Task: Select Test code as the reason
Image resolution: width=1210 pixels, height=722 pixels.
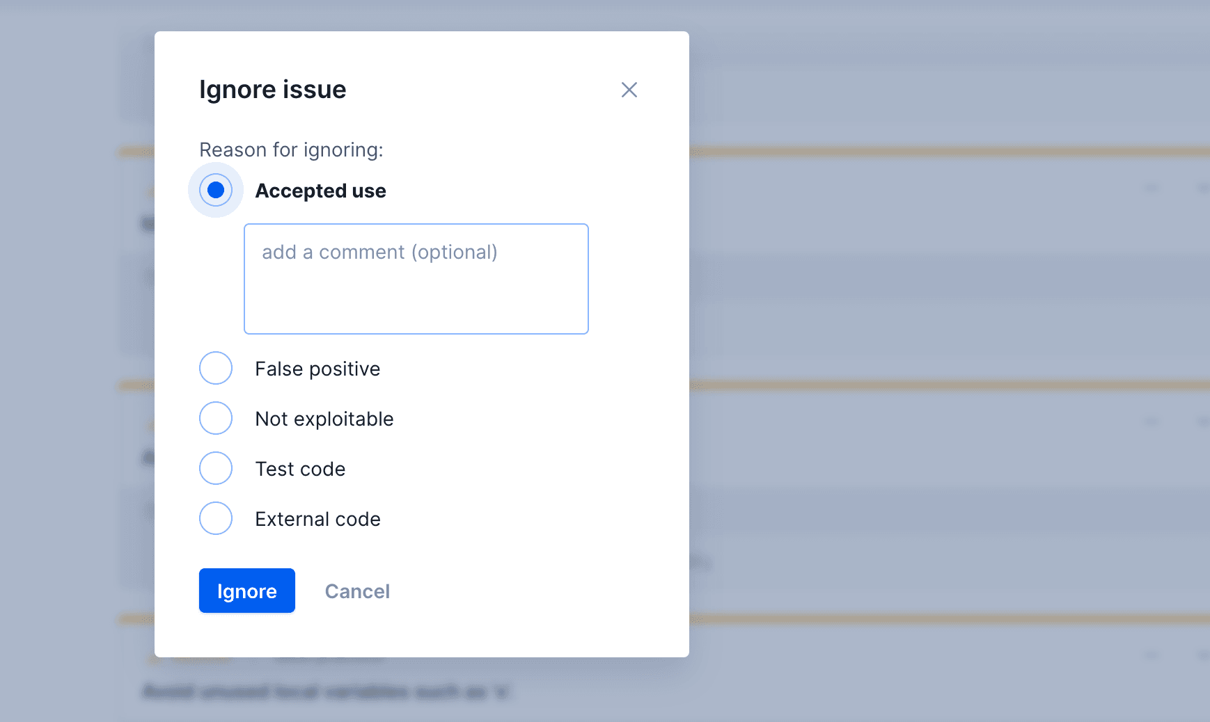Action: pos(216,468)
